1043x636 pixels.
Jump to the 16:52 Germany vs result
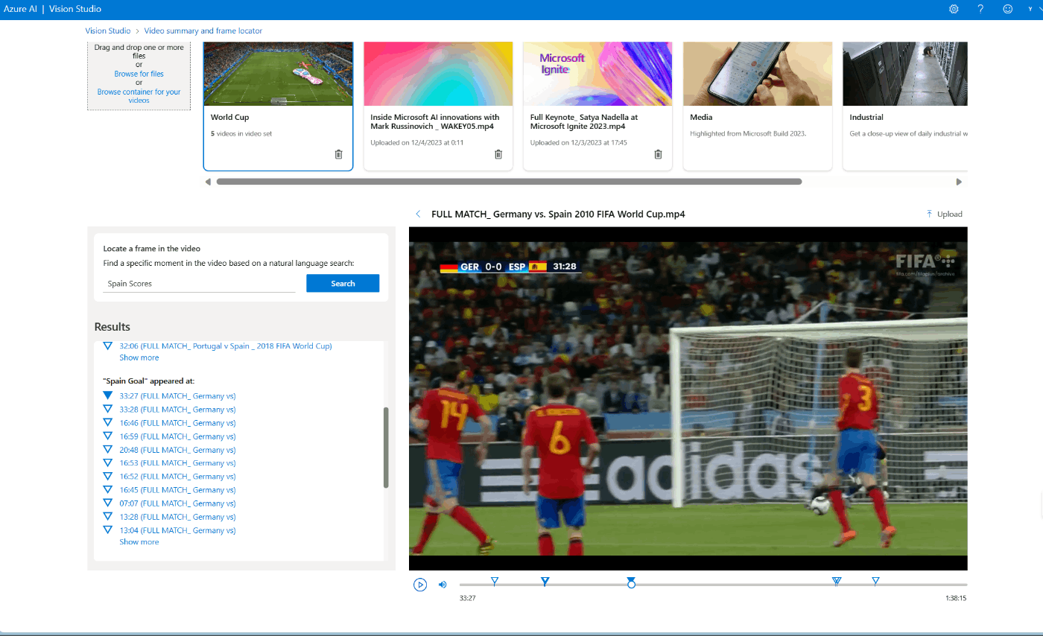[177, 476]
